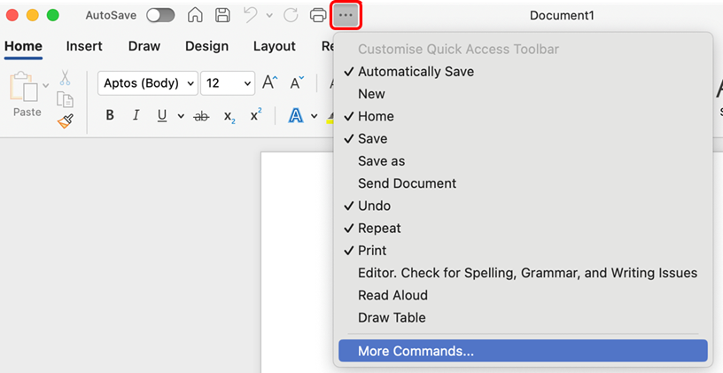Screen dimensions: 723x373
Task: Click the Document1 window title
Action: tap(562, 16)
